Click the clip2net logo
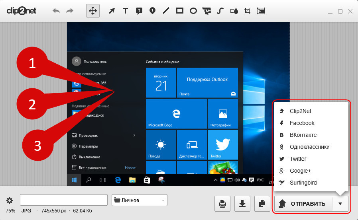The image size is (358, 220). click(21, 11)
